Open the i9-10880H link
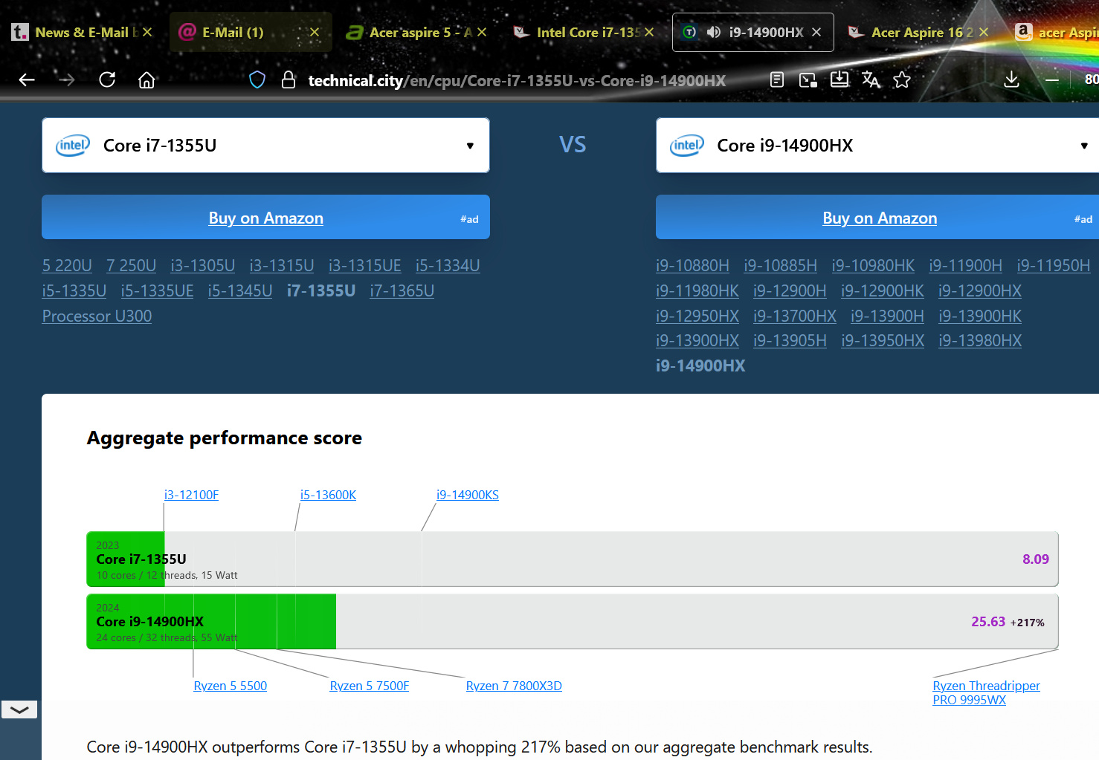Screen dimensions: 1099x760 coord(692,265)
